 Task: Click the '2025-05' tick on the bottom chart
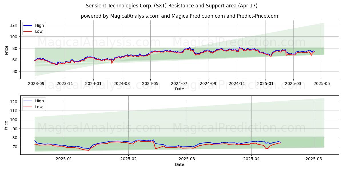click(314, 159)
